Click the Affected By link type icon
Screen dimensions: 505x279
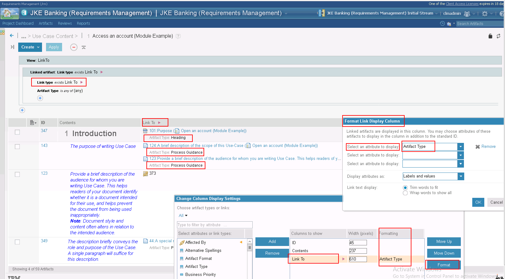[x=182, y=243]
